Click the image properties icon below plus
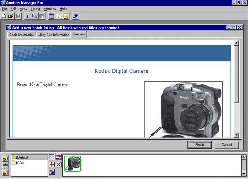Screen dimensions: 248x179 pyautogui.click(x=52, y=172)
